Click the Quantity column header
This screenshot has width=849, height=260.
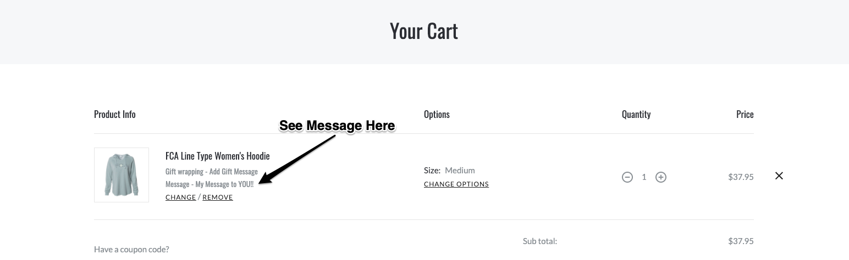coord(636,114)
